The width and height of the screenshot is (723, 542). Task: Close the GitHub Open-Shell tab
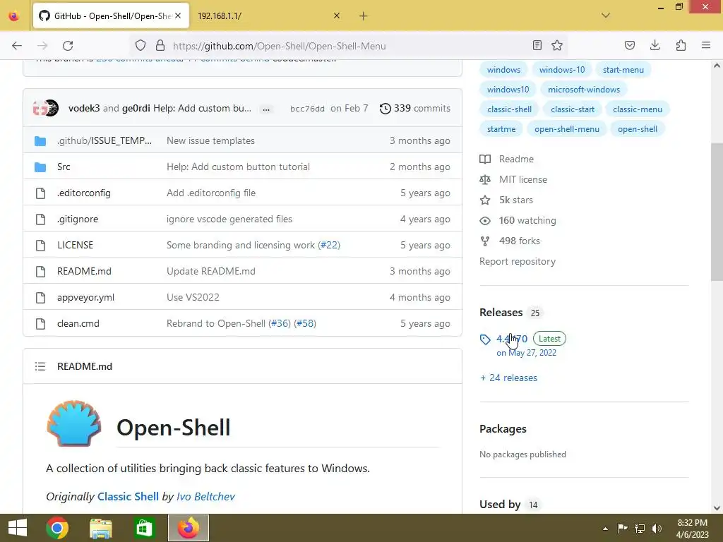(178, 16)
